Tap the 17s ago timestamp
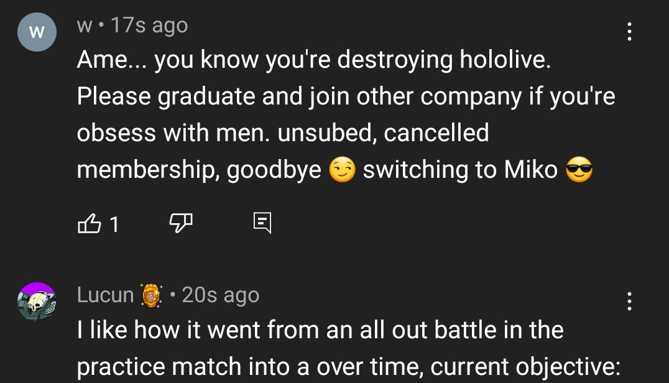Screen dimensions: 669x383 pos(149,25)
